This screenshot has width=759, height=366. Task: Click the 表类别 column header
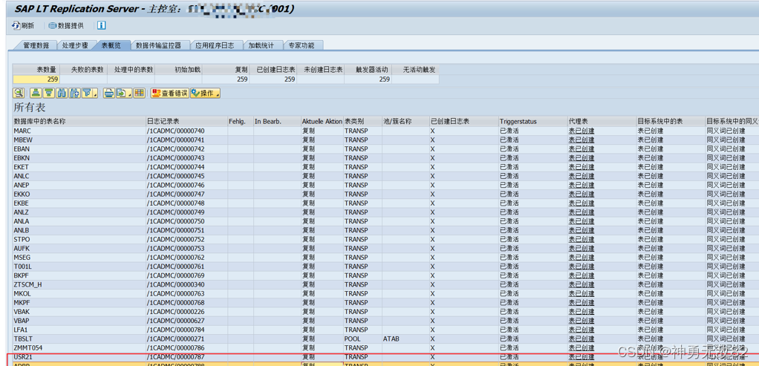click(362, 121)
